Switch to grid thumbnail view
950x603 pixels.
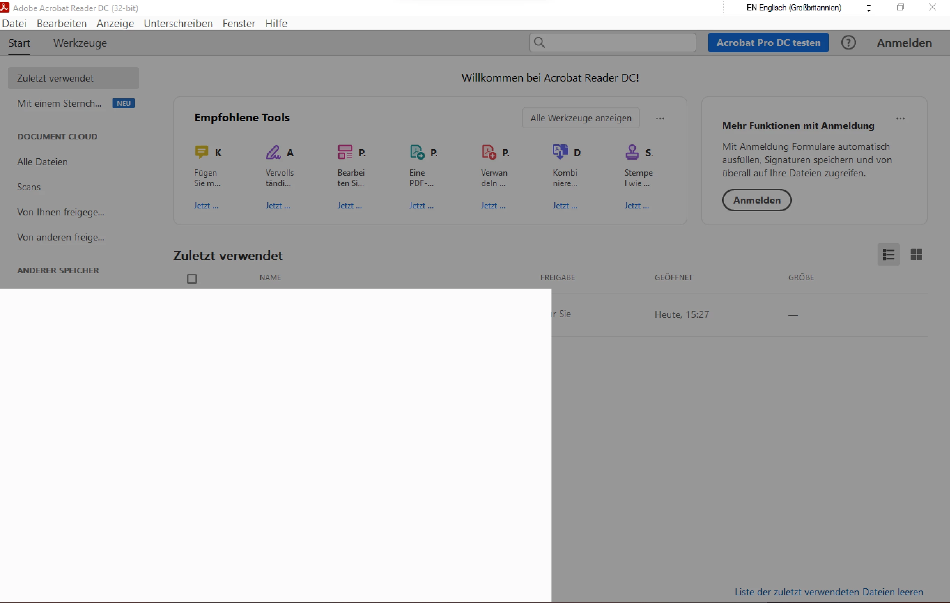pyautogui.click(x=916, y=254)
